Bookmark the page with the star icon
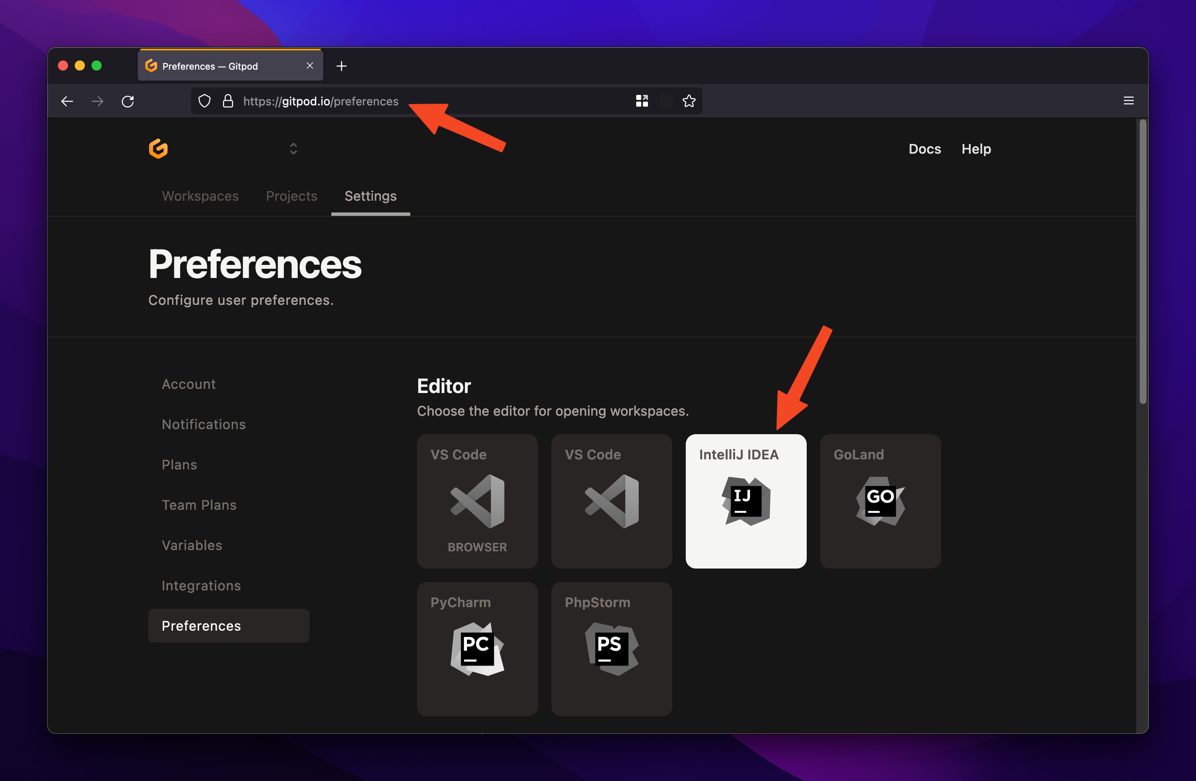The width and height of the screenshot is (1196, 781). 689,101
